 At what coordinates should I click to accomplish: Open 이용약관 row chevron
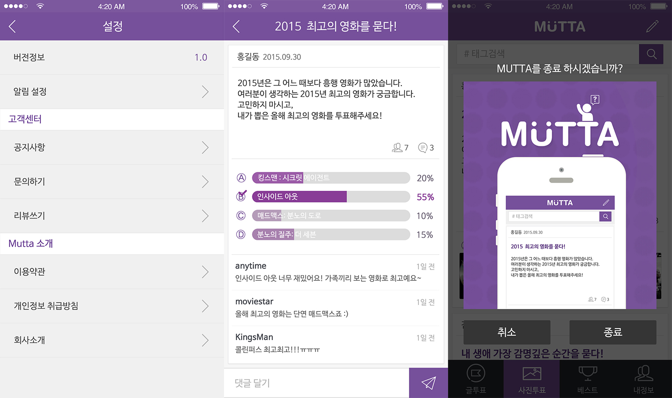[205, 272]
